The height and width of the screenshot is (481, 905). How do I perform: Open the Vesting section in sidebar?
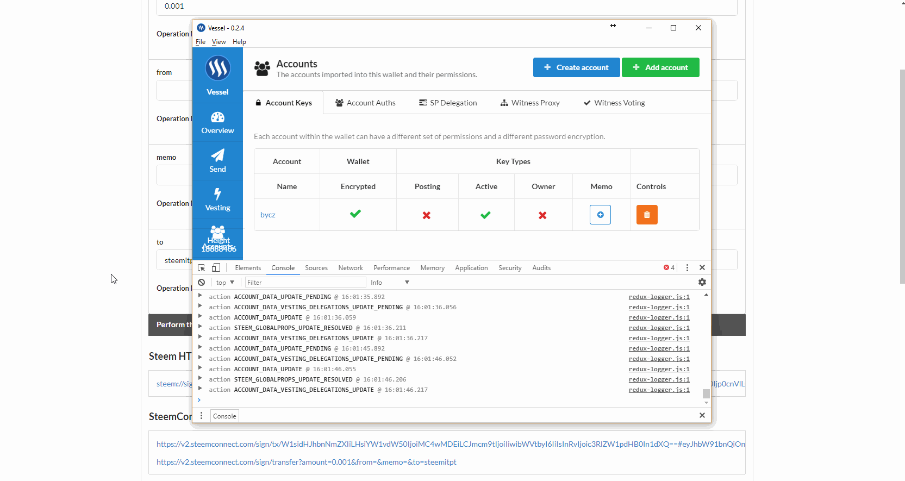point(217,200)
